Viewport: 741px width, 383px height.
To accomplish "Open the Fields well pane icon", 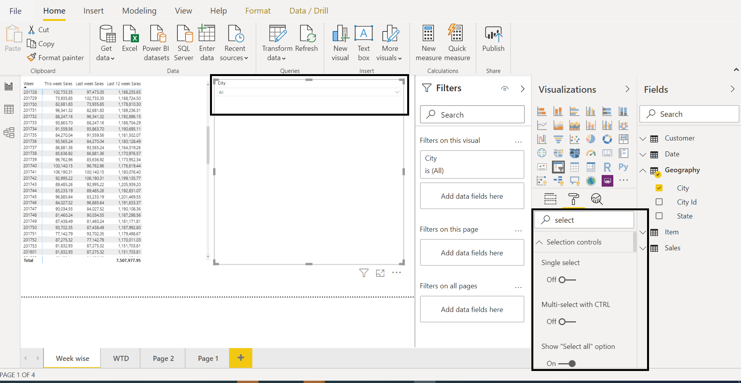I will (550, 199).
